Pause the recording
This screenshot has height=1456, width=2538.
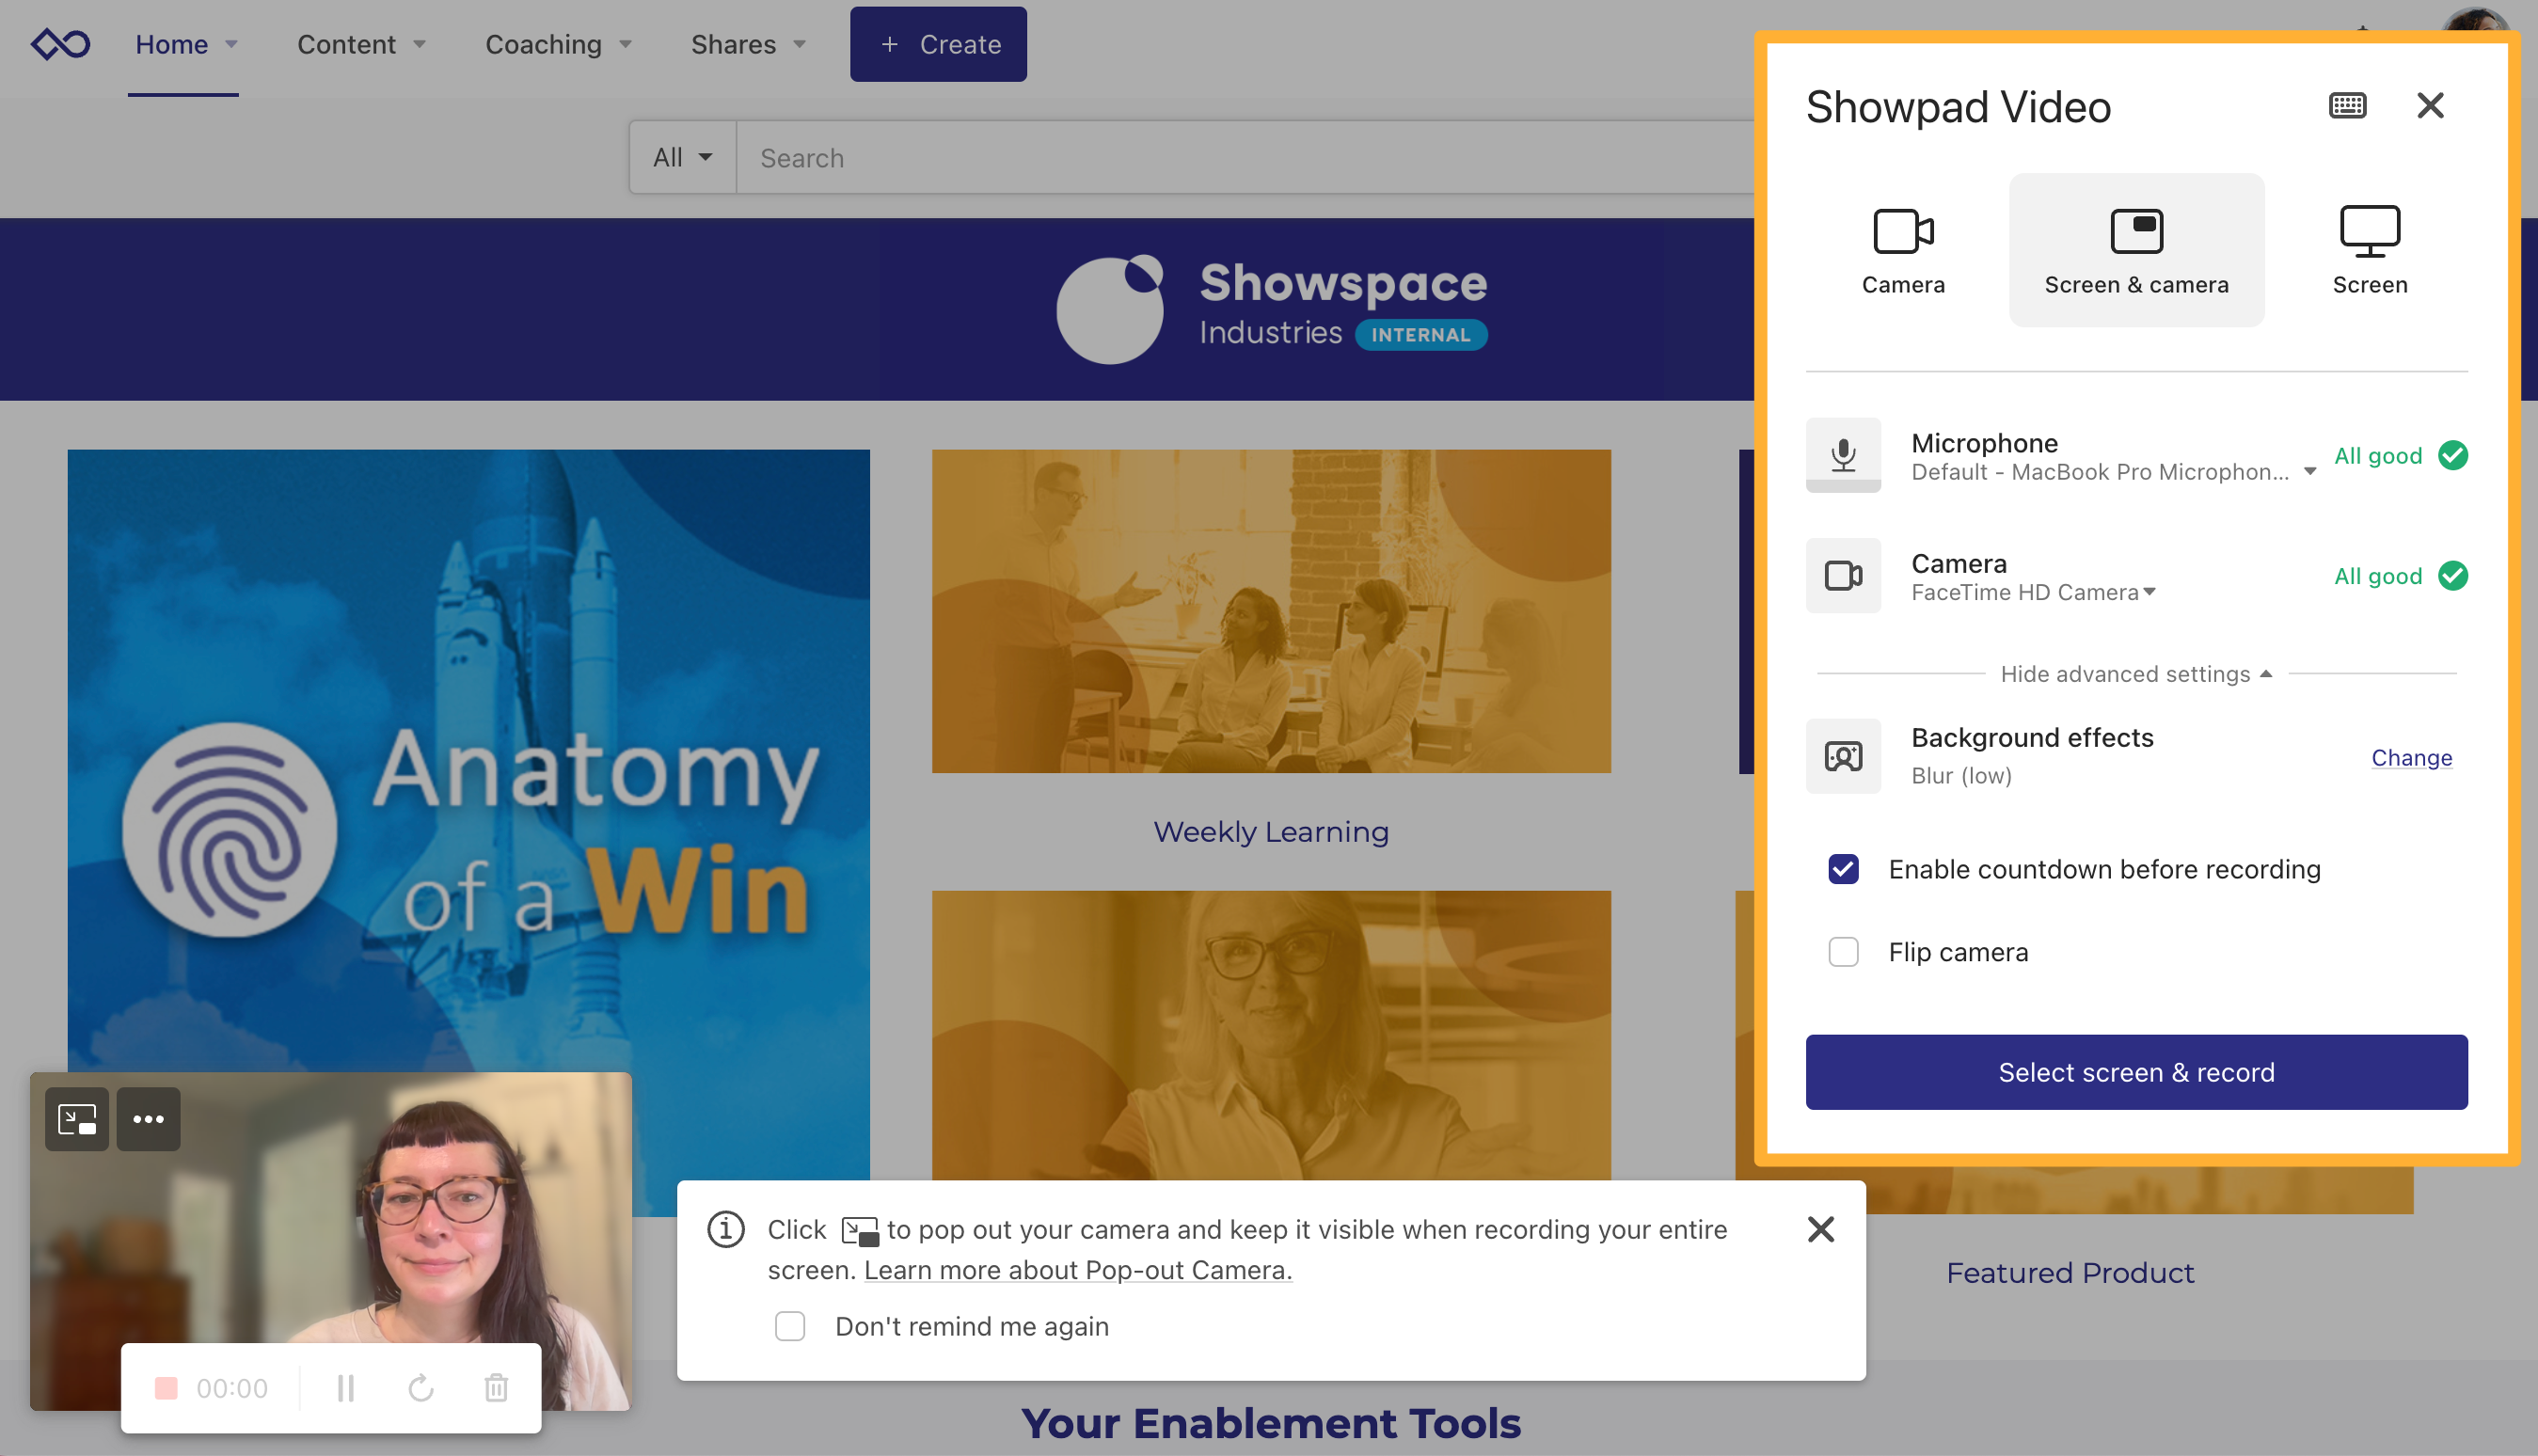[x=345, y=1387]
